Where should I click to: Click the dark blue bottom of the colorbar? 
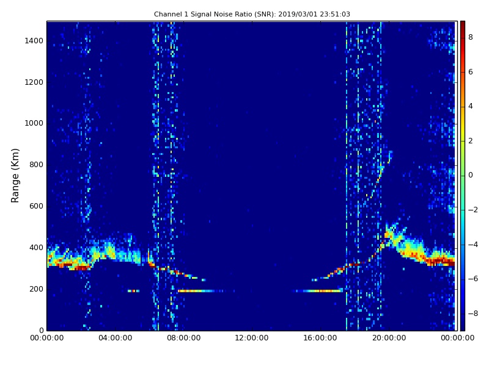click(462, 328)
